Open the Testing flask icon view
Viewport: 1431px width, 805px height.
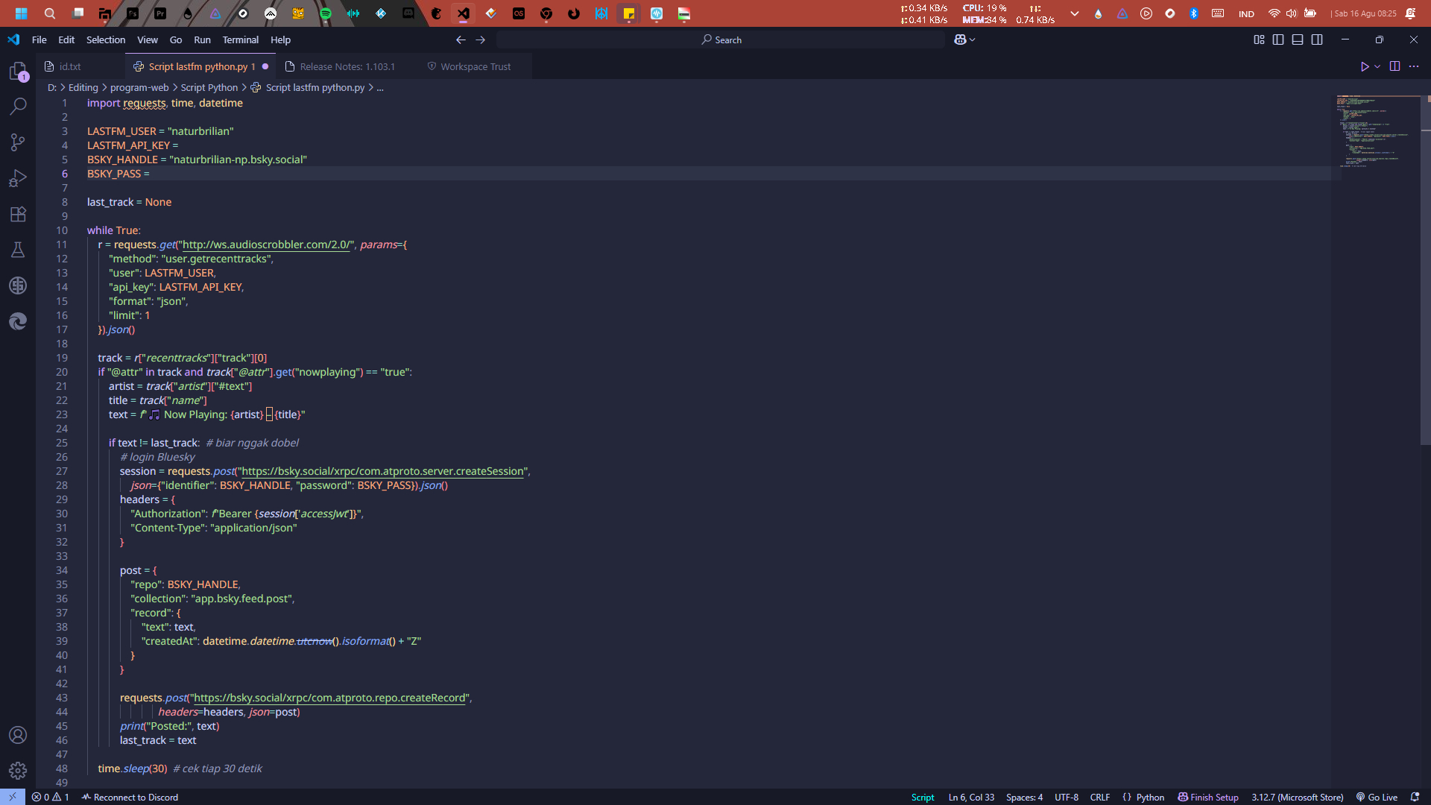(18, 250)
